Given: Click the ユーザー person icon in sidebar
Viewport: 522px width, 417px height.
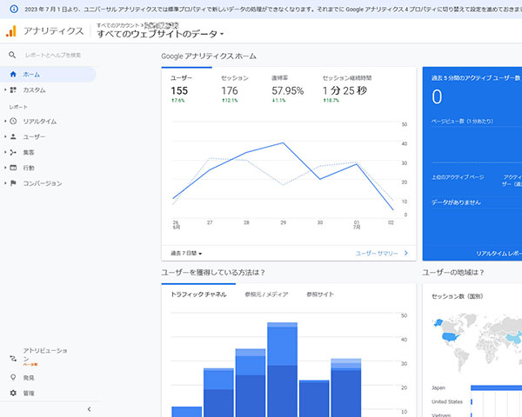Looking at the screenshot, I should (x=13, y=136).
